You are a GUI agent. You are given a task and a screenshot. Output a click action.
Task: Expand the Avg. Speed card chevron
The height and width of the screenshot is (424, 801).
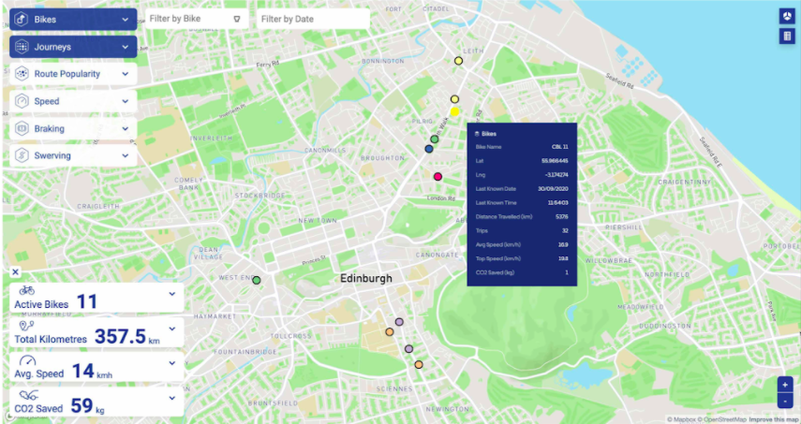pyautogui.click(x=172, y=363)
